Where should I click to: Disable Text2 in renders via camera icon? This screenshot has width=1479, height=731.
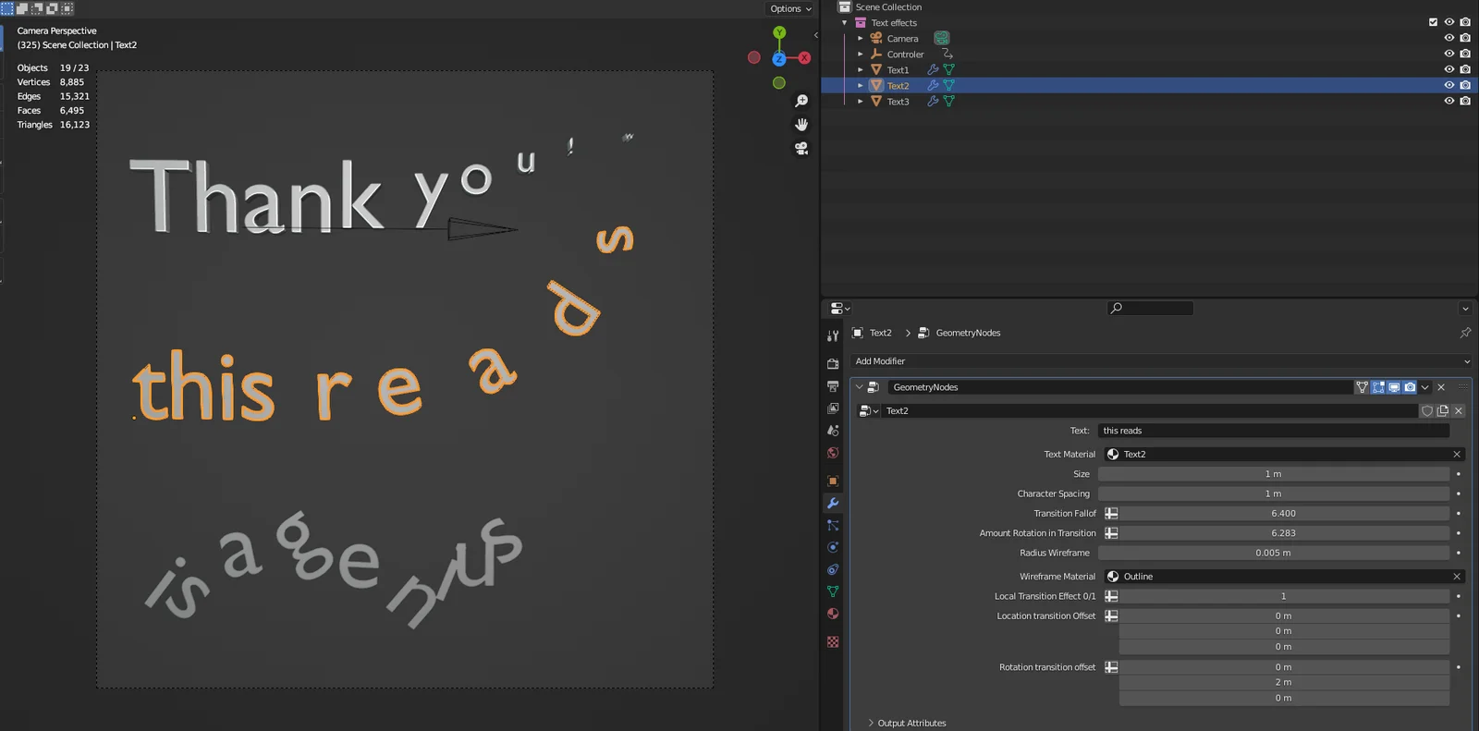click(x=1465, y=85)
